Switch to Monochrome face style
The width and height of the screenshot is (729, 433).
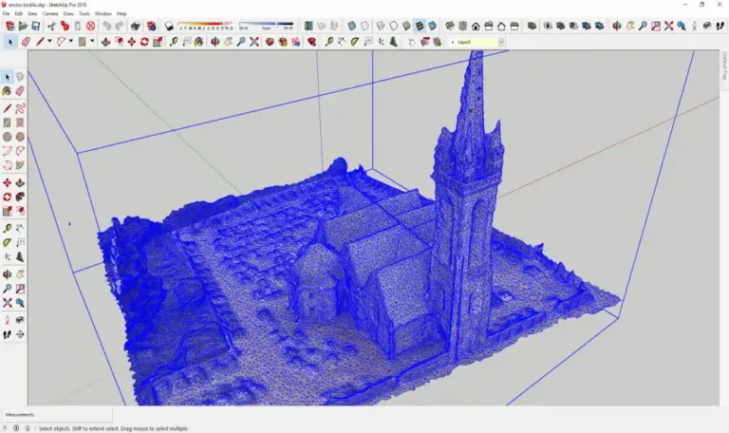(x=433, y=26)
